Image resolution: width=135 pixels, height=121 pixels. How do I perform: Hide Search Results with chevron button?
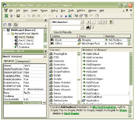93,28
